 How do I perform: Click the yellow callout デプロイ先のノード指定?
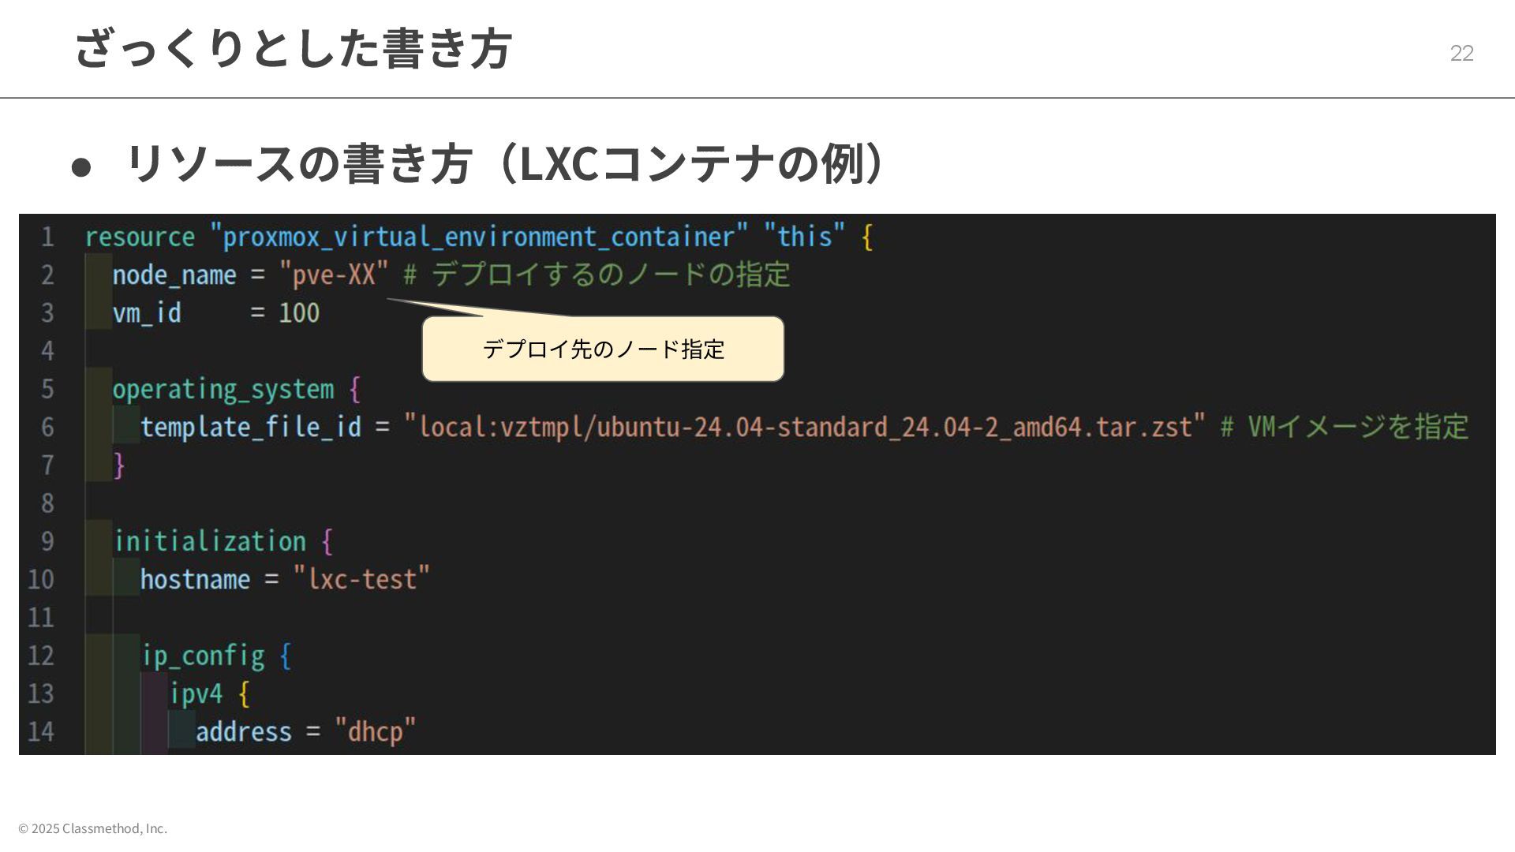click(x=603, y=349)
